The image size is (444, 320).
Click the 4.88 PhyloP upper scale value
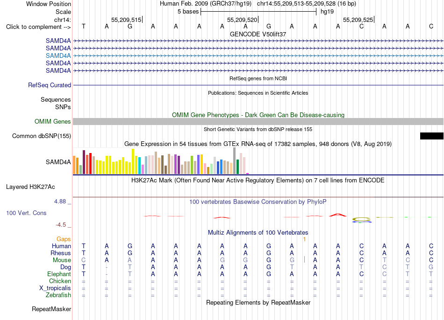[60, 202]
